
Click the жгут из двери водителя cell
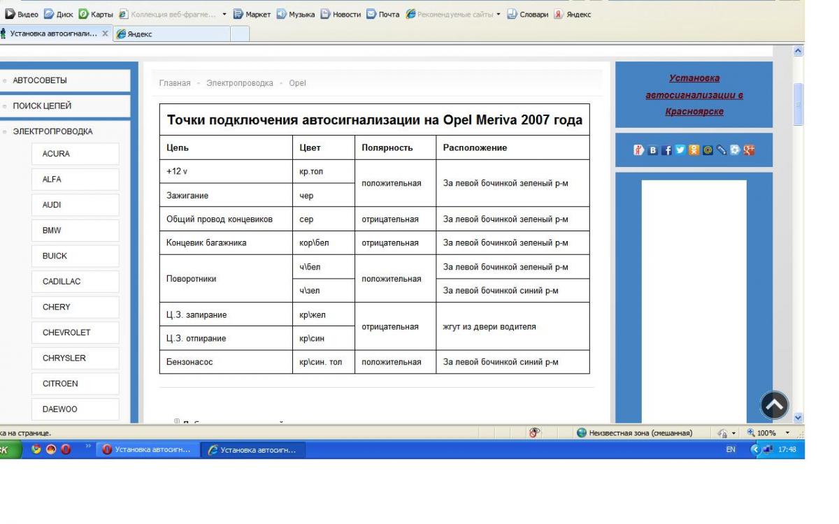[512, 326]
